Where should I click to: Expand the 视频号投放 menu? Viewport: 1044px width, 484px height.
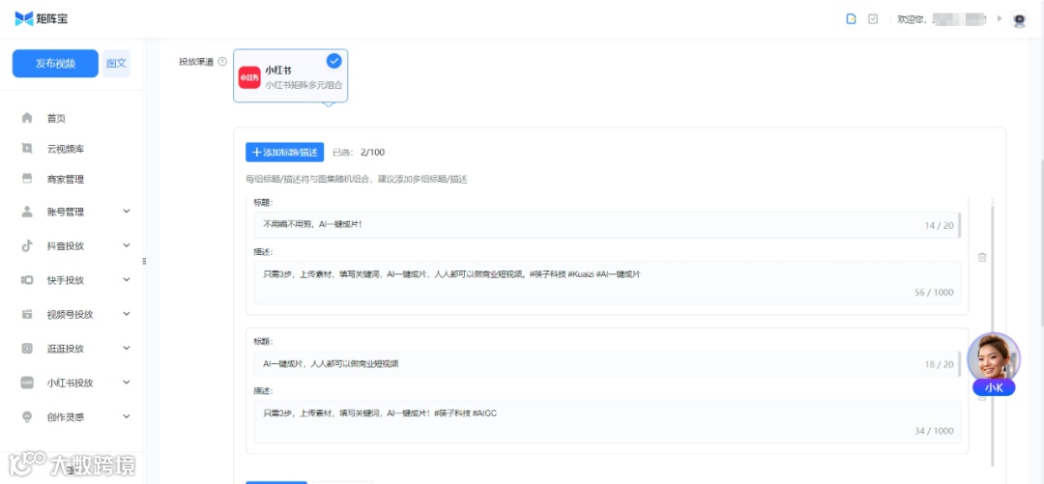coord(127,314)
